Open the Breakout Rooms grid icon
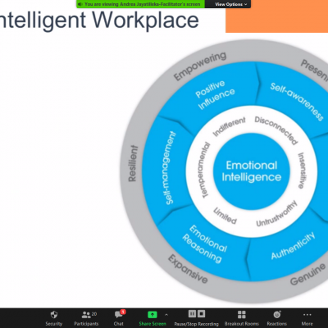The width and height of the screenshot is (328, 328). (x=242, y=315)
